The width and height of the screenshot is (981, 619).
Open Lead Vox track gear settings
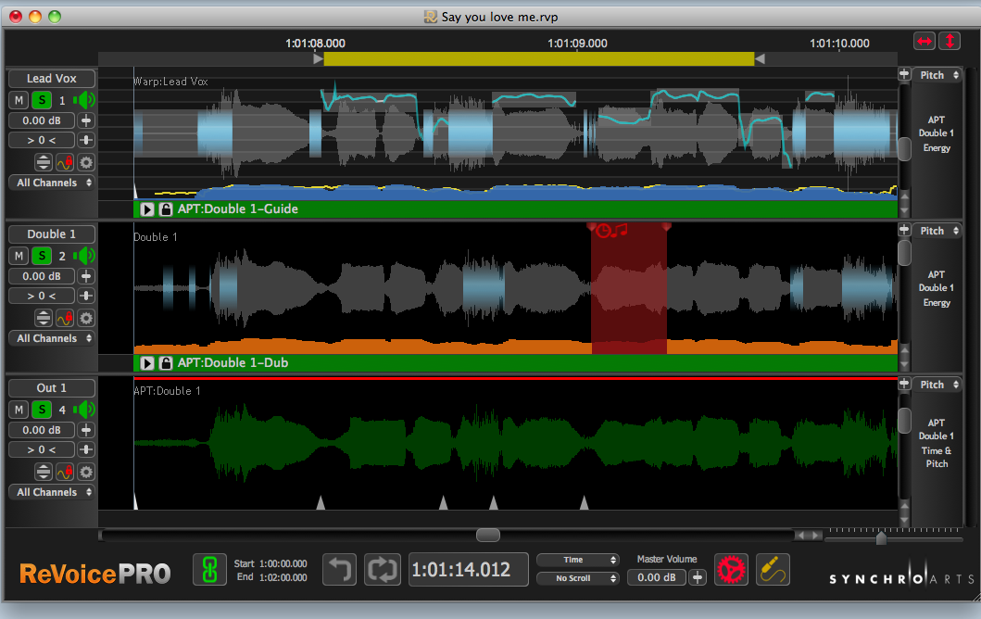pos(86,162)
